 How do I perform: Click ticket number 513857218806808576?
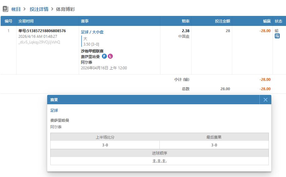tap(42, 31)
